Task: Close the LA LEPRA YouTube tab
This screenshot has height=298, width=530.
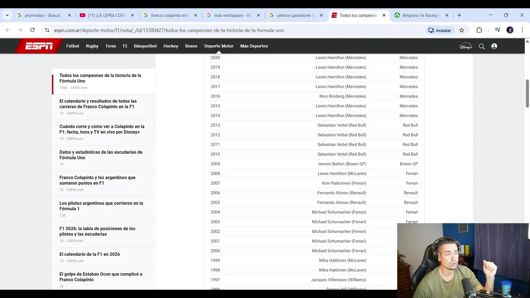Action: 132,15
